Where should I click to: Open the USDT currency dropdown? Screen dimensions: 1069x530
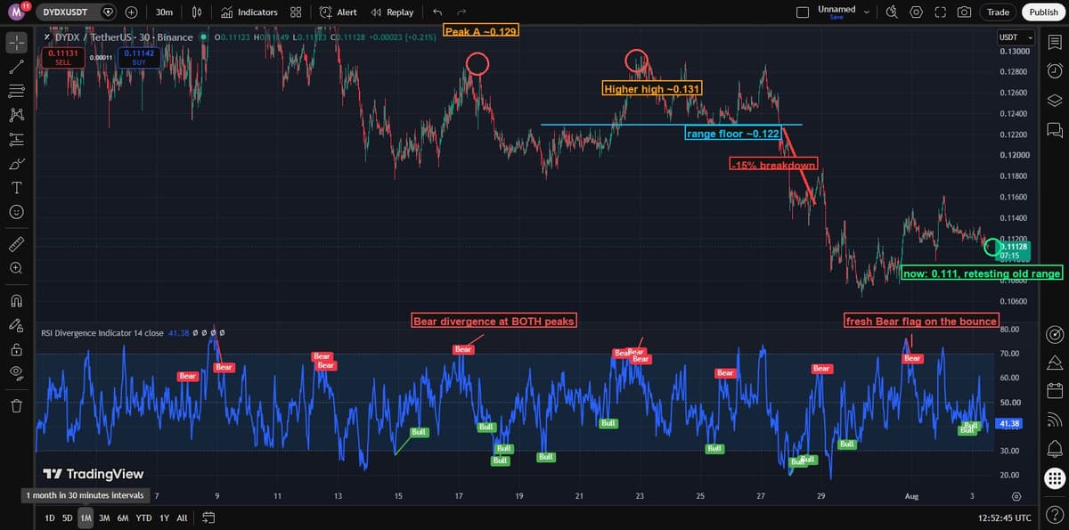pyautogui.click(x=1016, y=37)
